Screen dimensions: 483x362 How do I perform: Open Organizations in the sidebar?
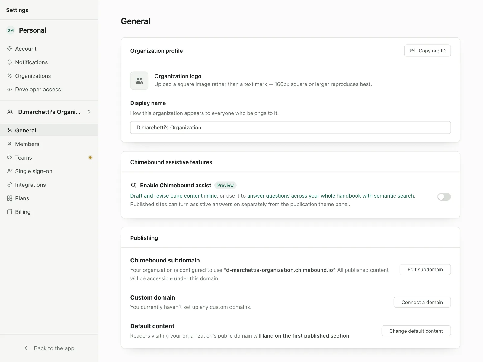[x=49, y=76]
